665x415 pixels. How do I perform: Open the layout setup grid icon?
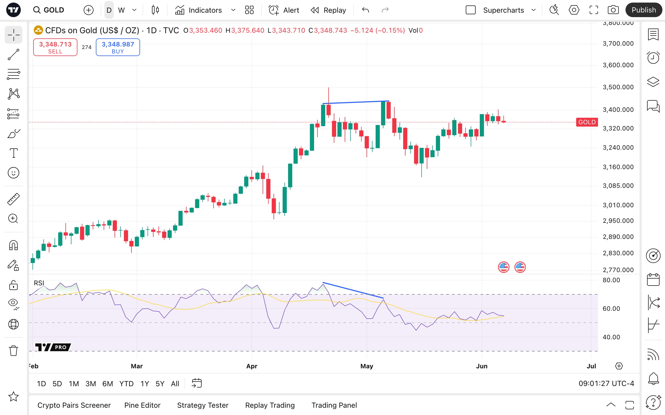tap(249, 10)
